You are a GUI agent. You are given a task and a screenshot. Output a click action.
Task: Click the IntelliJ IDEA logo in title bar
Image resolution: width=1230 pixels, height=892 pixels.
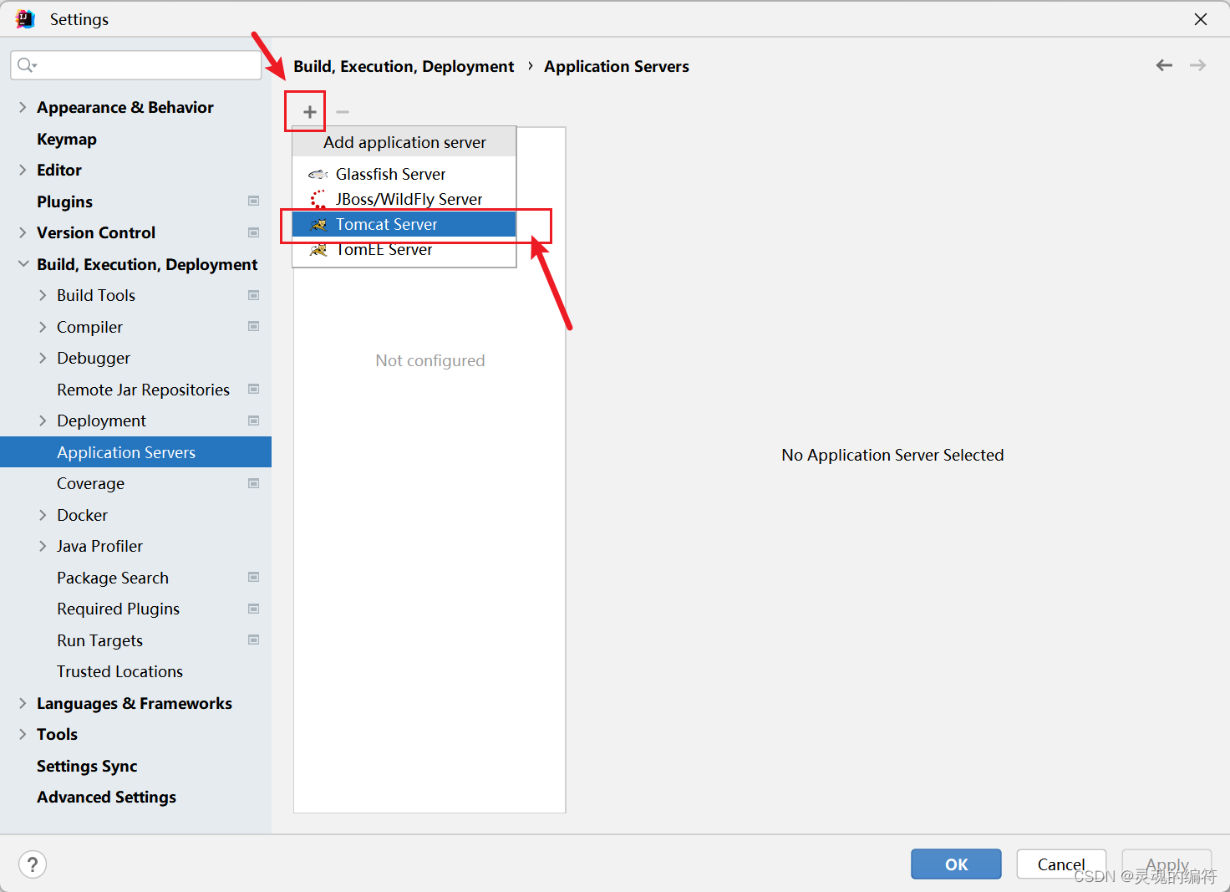(x=25, y=19)
